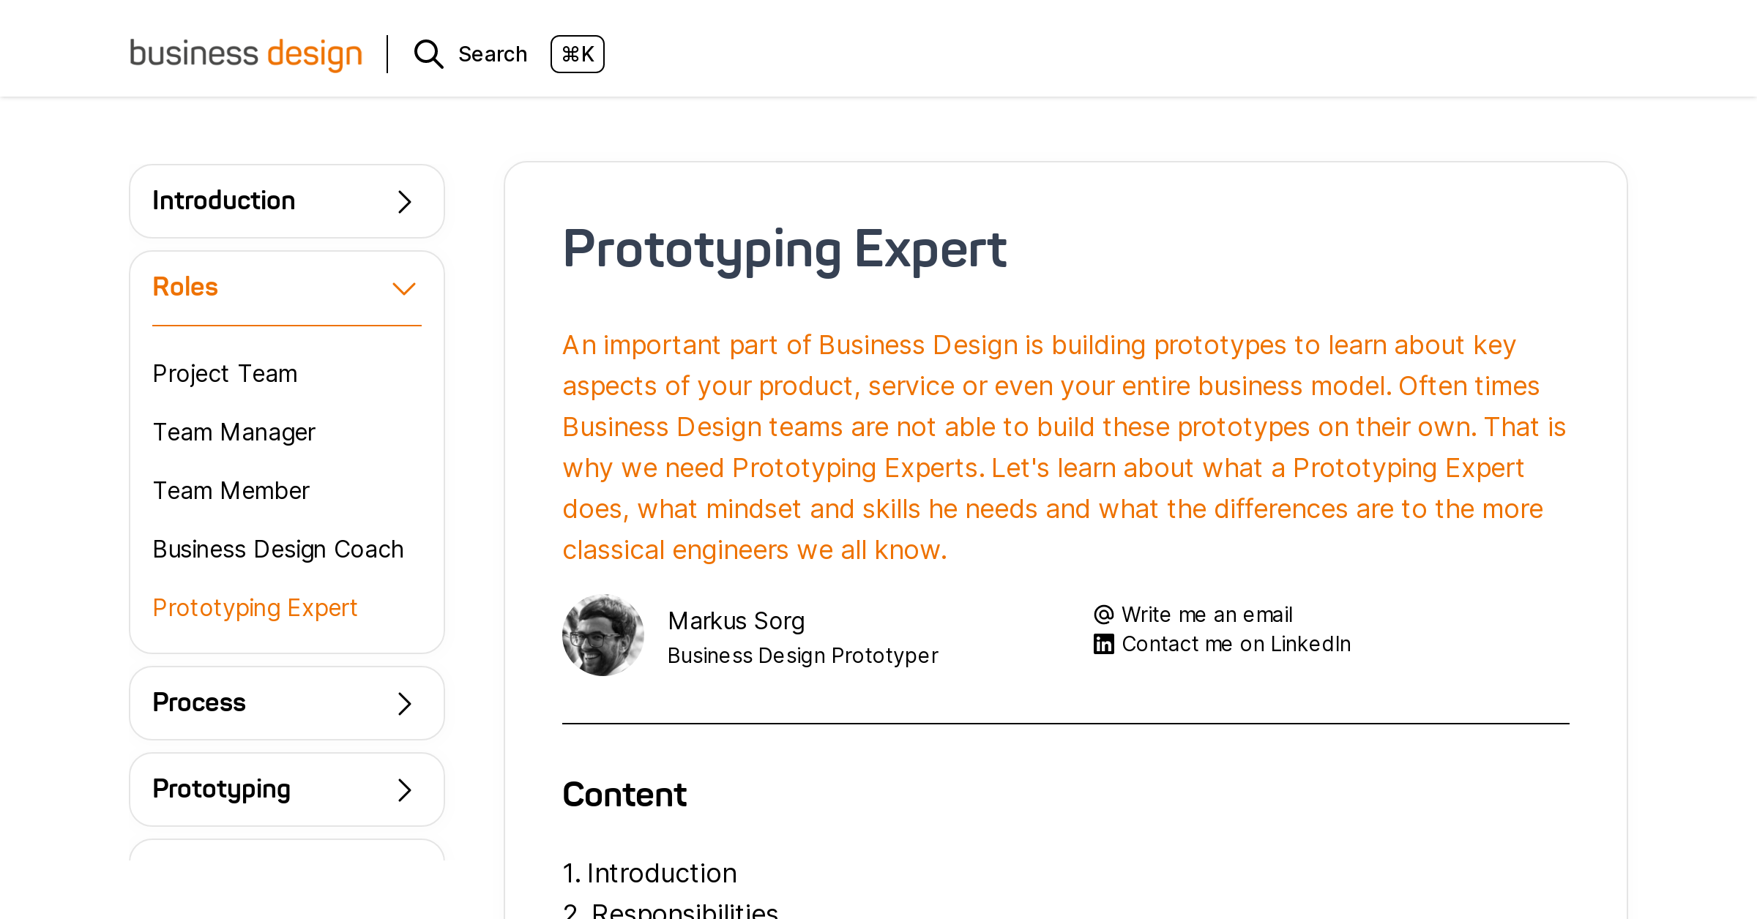
Task: Select Project Team in the sidebar
Action: click(x=225, y=373)
